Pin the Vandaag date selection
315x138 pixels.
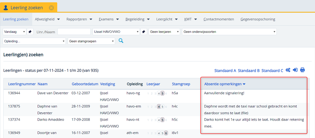[x=30, y=32]
